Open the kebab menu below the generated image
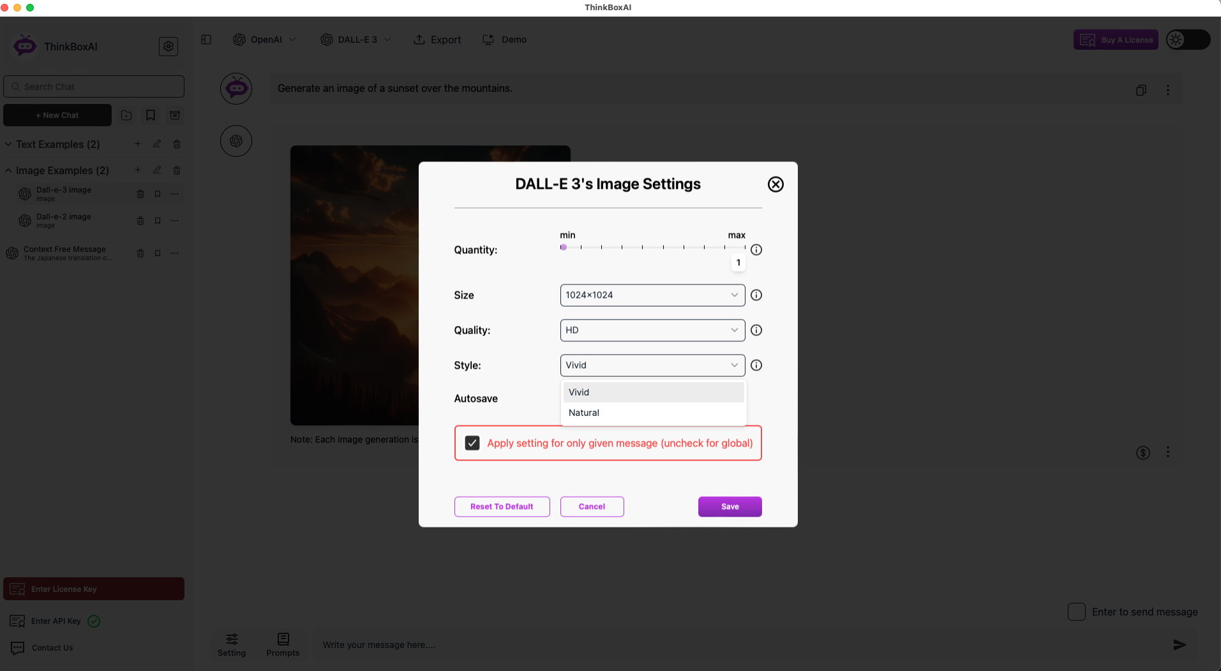1221x671 pixels. pos(1168,452)
